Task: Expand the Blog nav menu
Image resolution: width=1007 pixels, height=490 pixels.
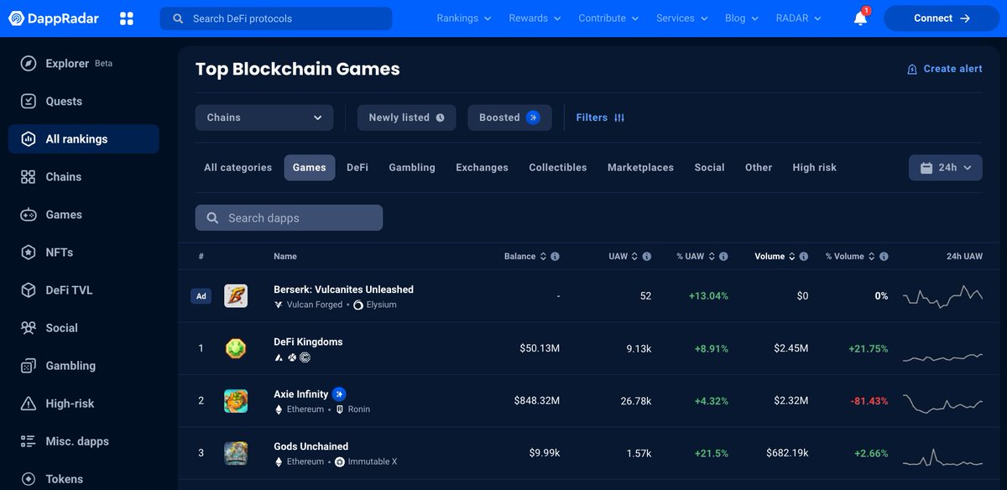Action: pos(742,18)
